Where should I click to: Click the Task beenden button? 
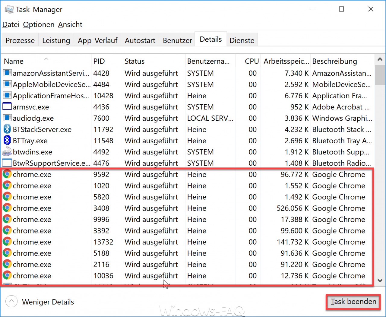pos(353,301)
